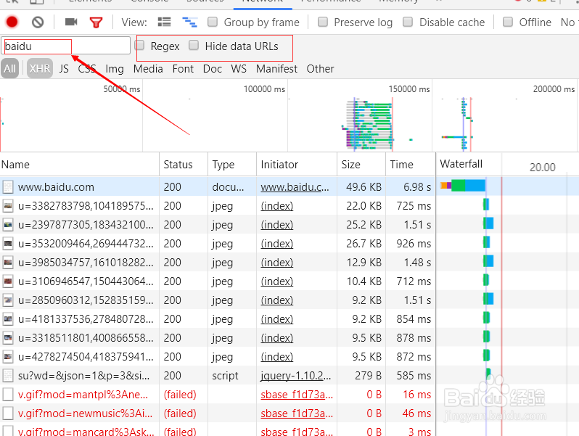Enable Group by frame checkbox
This screenshot has width=579, height=436.
coord(213,22)
